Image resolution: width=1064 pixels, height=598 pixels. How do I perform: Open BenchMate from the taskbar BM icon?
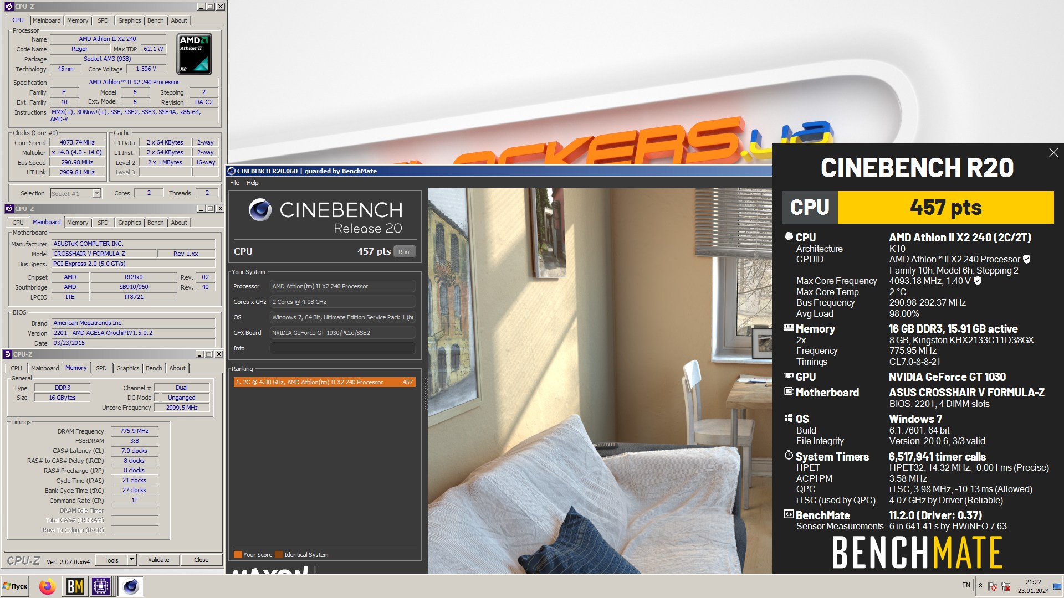(75, 586)
